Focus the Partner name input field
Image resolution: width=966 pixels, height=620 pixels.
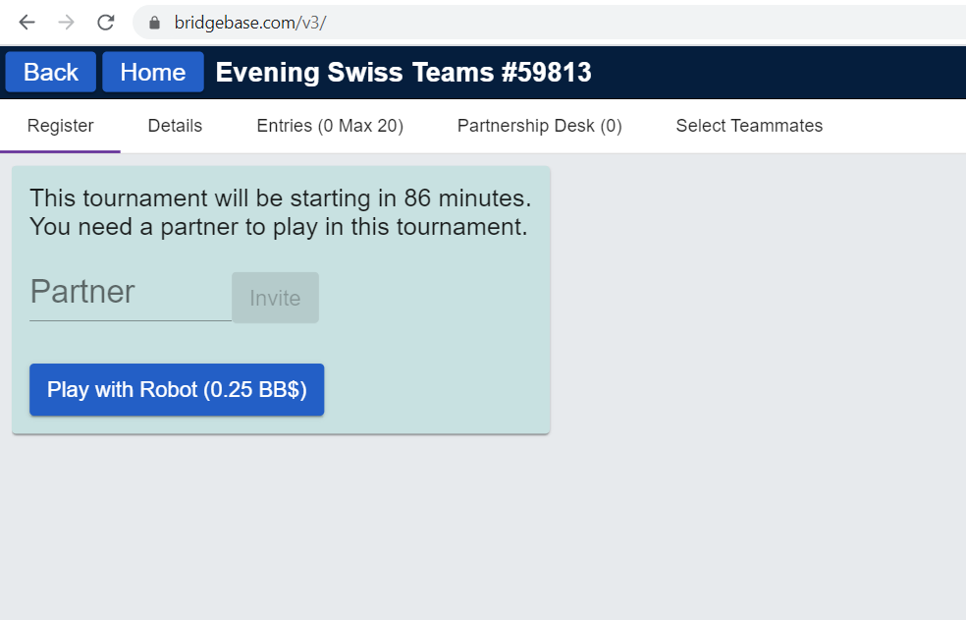[131, 295]
